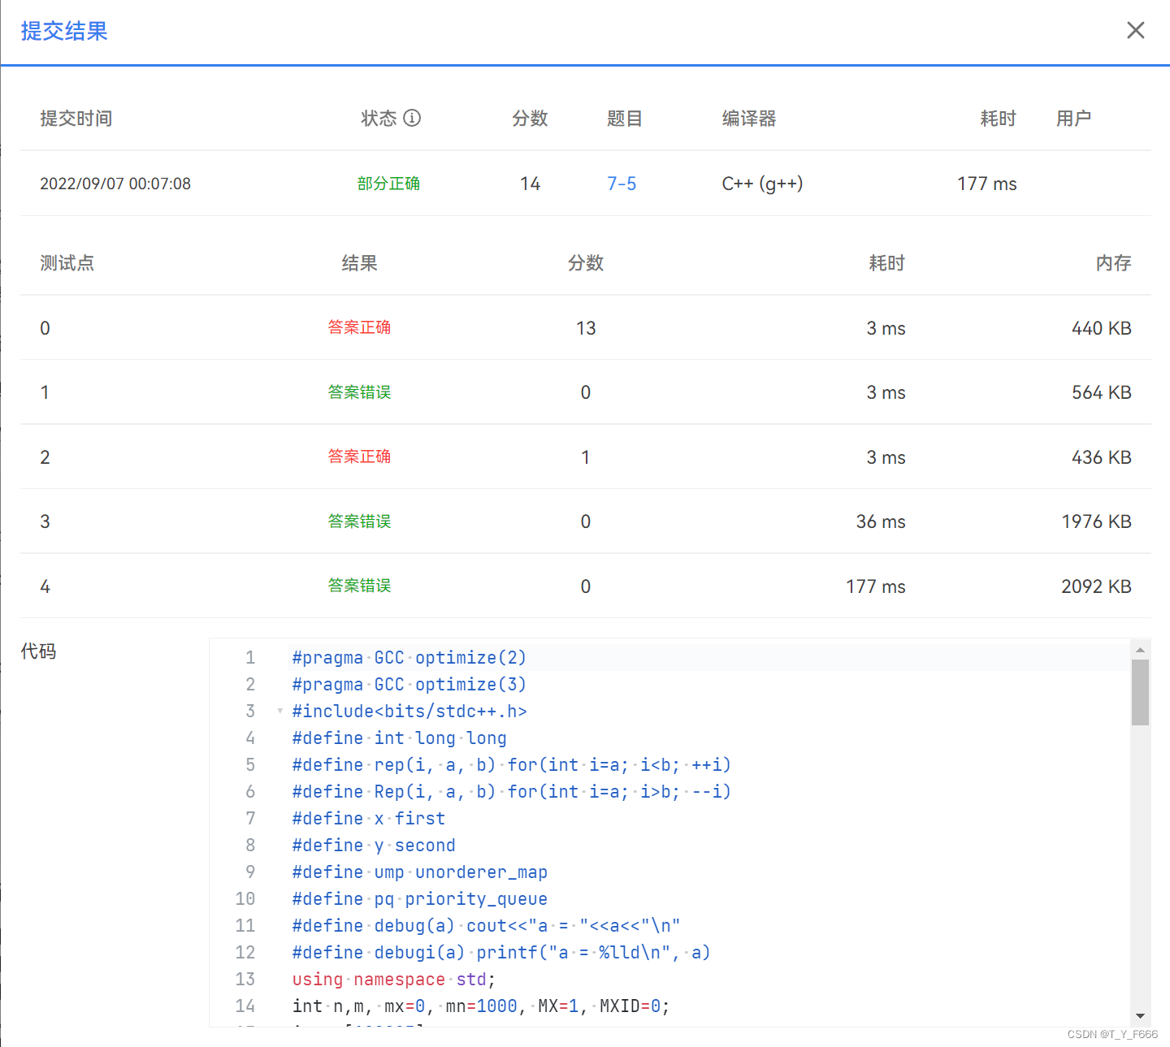The image size is (1170, 1047).
Task: Select the submission timestamp 2022/09/07 00:07:08
Action: click(115, 184)
